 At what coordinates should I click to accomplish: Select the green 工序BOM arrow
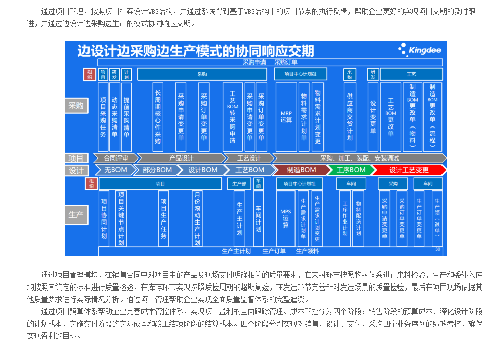[x=350, y=170]
